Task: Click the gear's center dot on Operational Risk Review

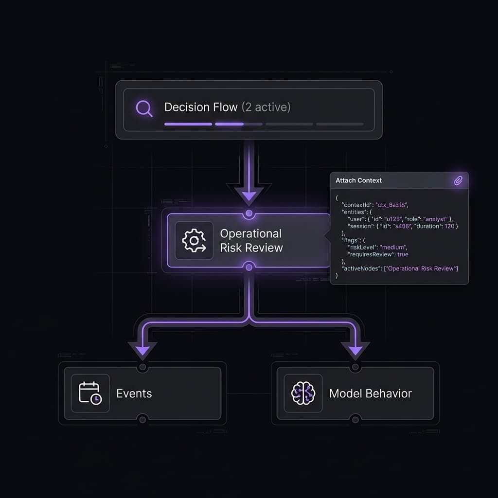Action: coord(194,240)
